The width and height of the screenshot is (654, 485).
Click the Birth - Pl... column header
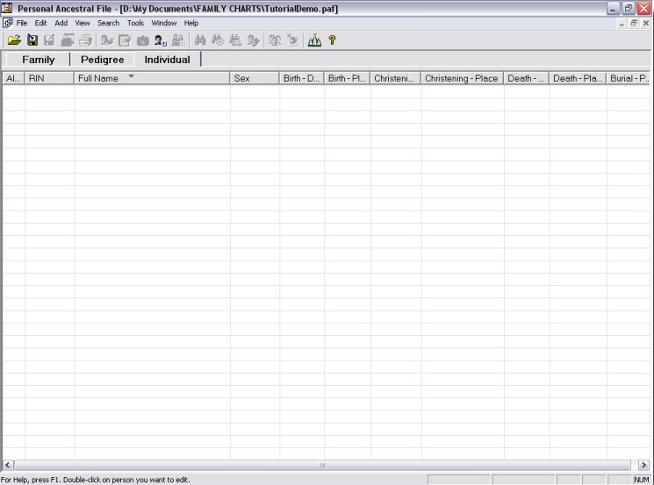[x=347, y=78]
